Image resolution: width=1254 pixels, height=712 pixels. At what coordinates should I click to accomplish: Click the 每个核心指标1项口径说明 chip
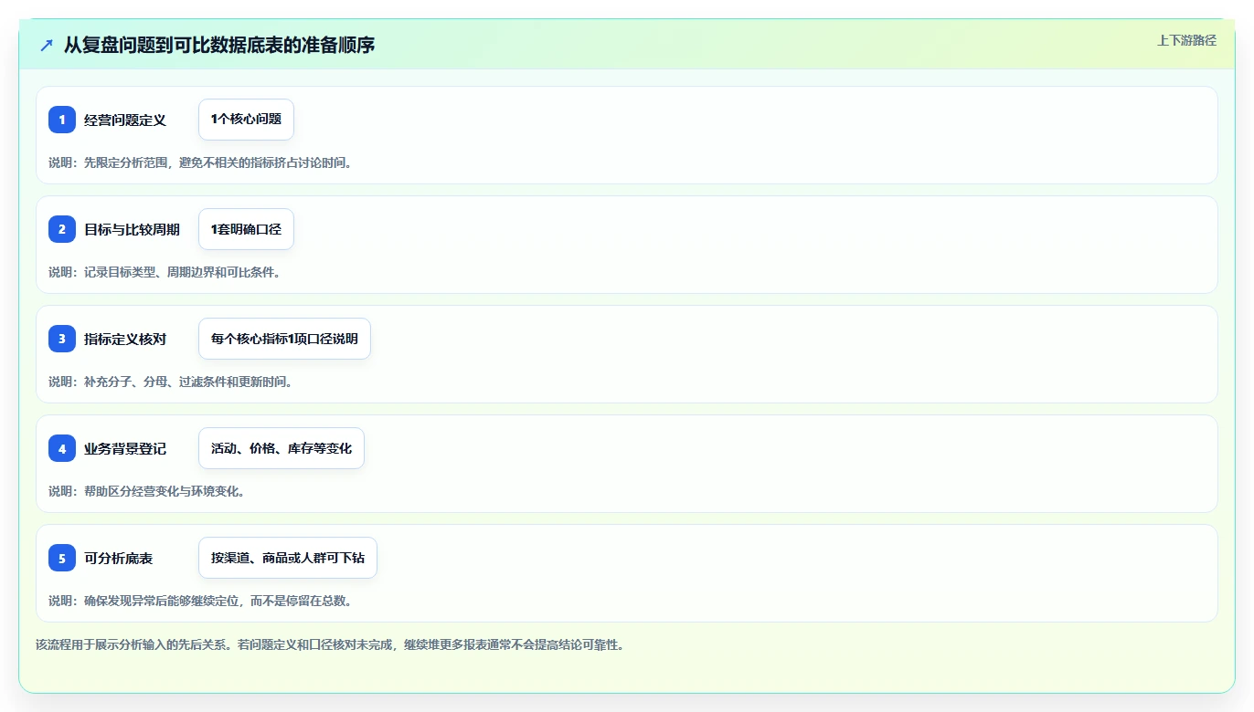click(x=284, y=339)
